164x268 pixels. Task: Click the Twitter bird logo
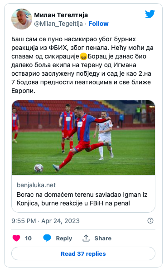click(x=150, y=14)
